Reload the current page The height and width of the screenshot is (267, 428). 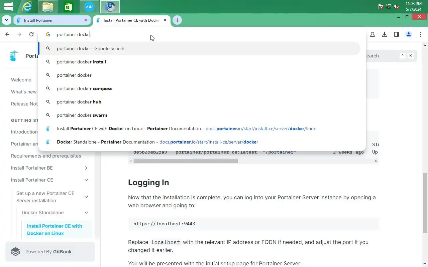coord(31,34)
